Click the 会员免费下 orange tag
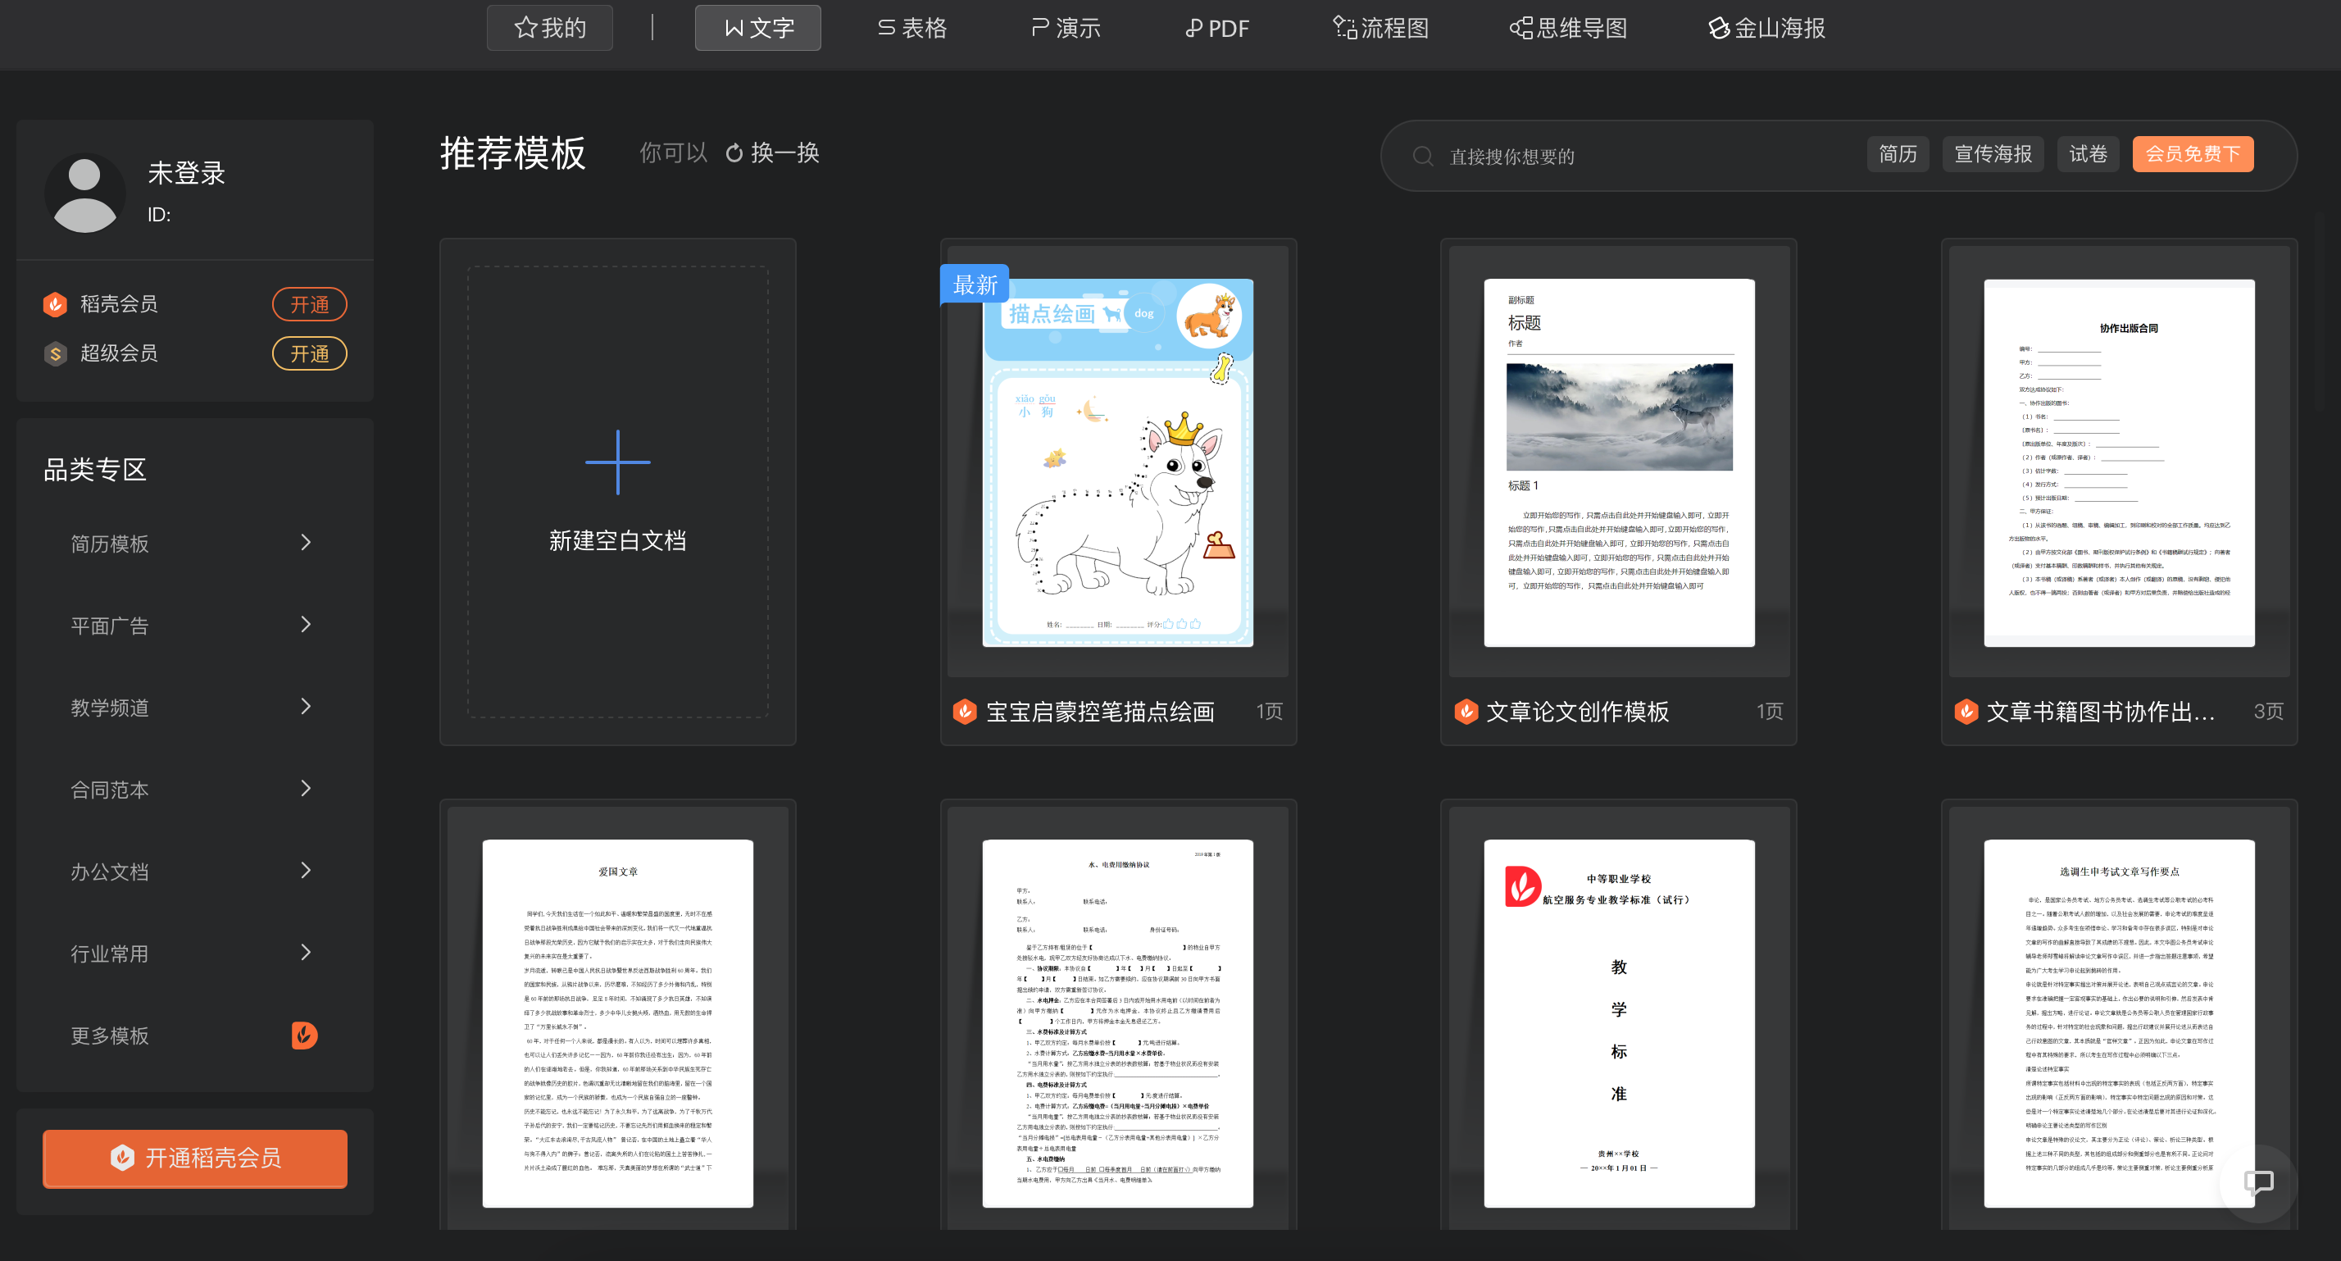Screen dimensions: 2341x1261 coord(2192,155)
